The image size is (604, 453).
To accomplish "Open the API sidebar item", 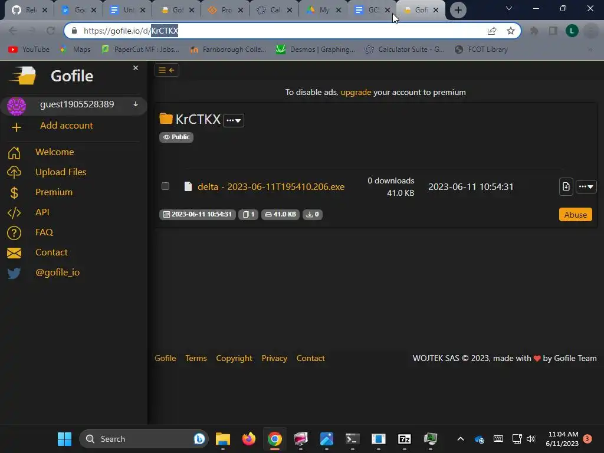I will tap(42, 212).
